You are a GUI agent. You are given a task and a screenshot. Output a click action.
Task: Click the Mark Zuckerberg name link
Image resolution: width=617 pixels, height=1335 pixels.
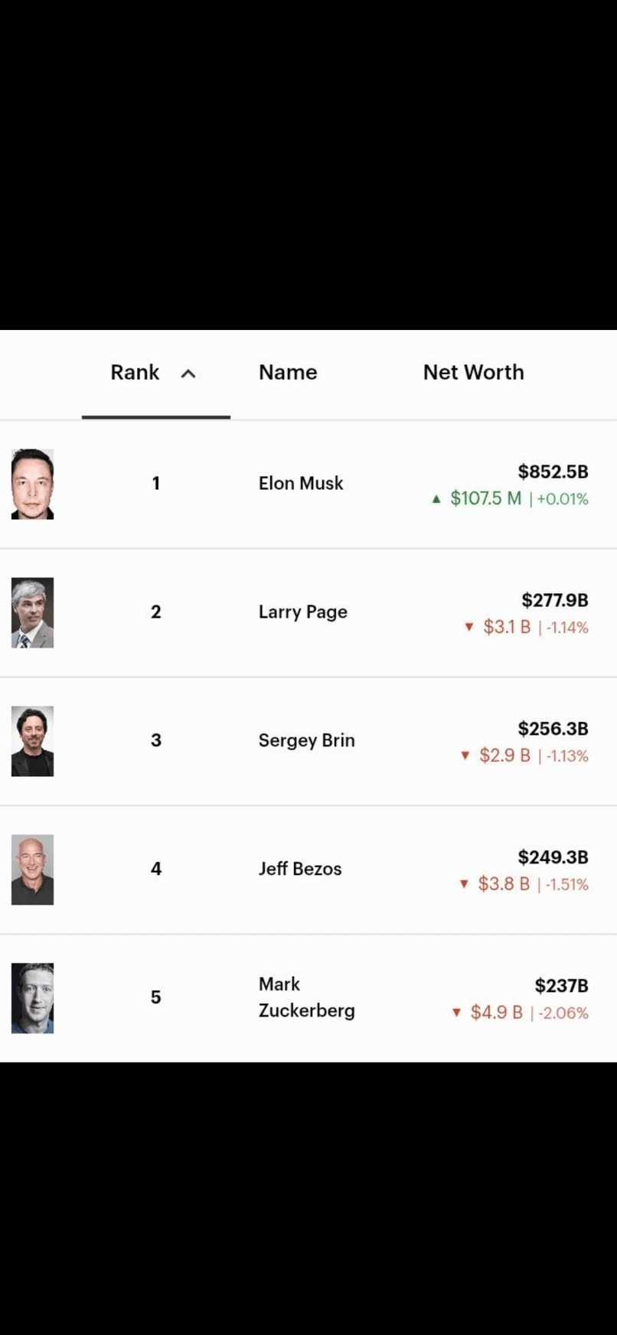pos(307,997)
